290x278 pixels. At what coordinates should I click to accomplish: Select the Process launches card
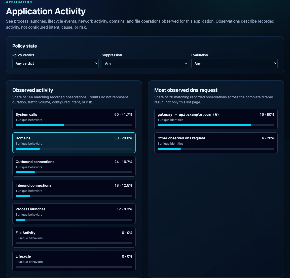point(74,214)
